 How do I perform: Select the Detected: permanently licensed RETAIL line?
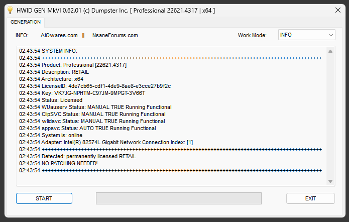tap(78, 156)
